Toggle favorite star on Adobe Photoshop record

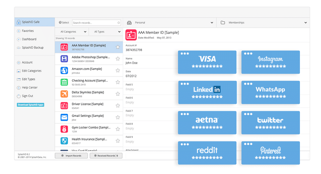[118, 59]
